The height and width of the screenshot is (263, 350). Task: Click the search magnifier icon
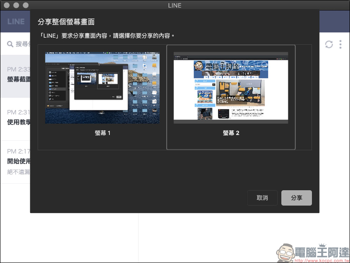10,44
